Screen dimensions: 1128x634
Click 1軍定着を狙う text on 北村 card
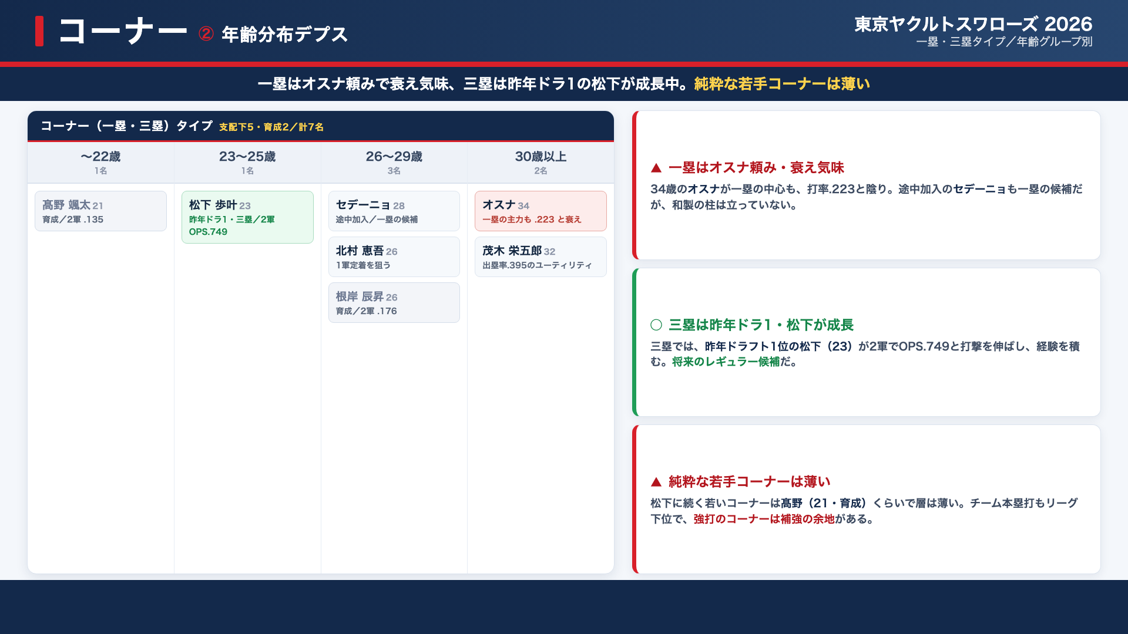coord(363,265)
